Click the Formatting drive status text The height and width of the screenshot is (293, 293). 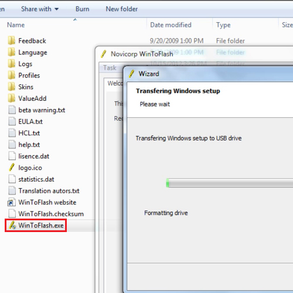[166, 213]
